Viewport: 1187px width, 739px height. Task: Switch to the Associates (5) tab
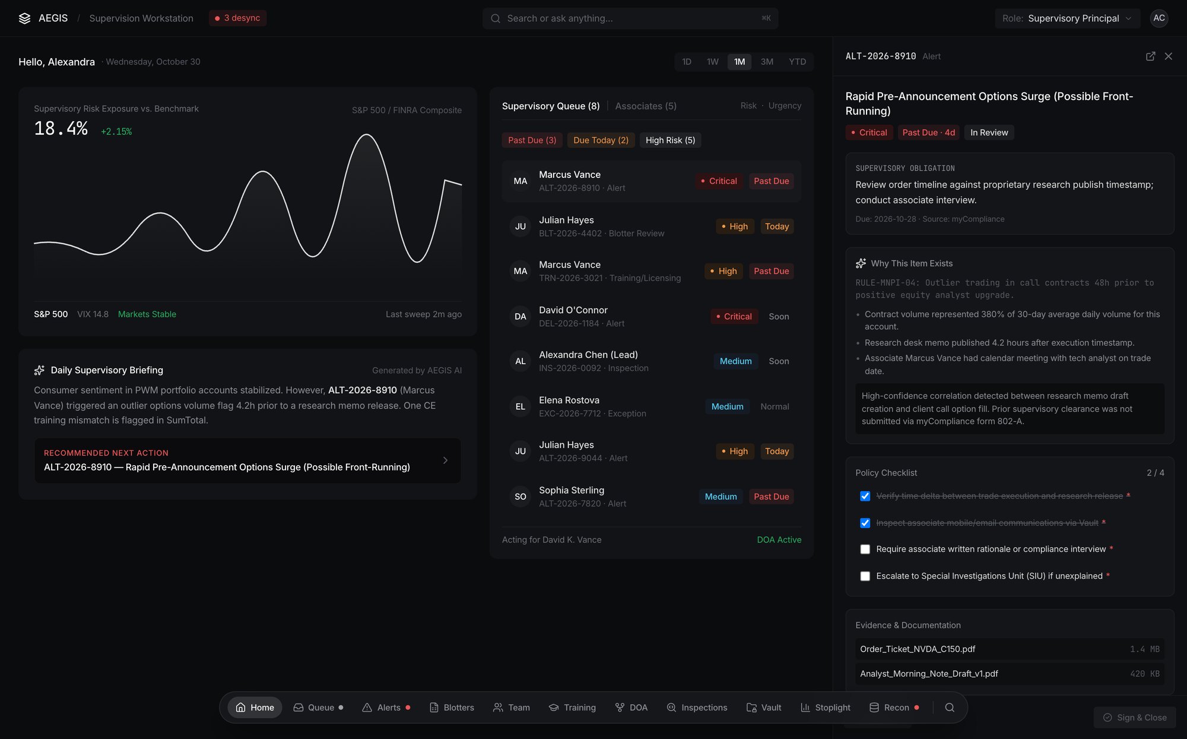click(x=646, y=106)
